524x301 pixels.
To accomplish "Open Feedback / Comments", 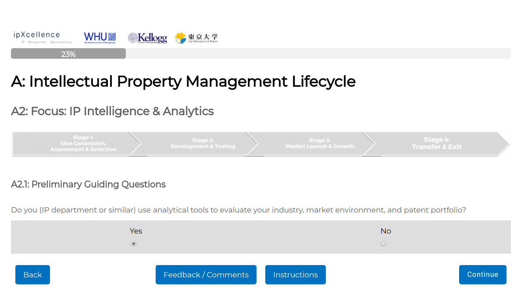I will coord(206,275).
